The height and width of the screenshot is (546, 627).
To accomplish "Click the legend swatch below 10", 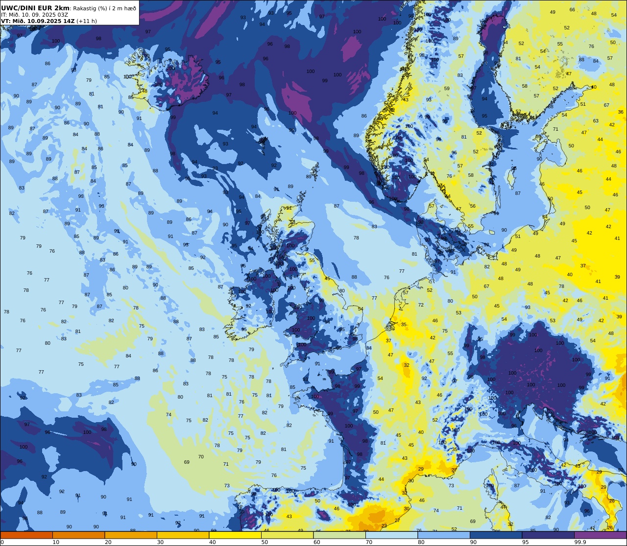I will click(26, 535).
